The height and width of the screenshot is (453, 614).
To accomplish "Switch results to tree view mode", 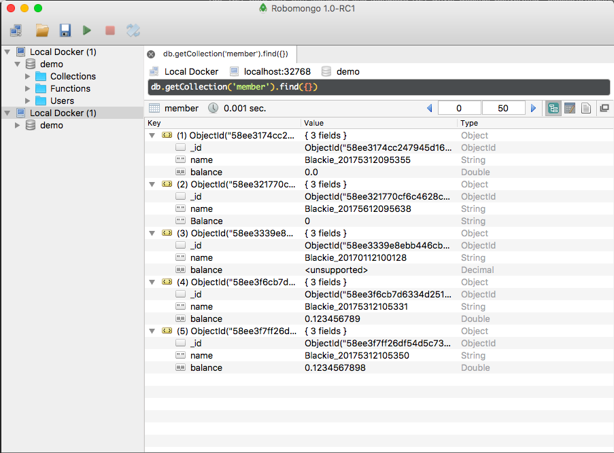I will point(553,108).
